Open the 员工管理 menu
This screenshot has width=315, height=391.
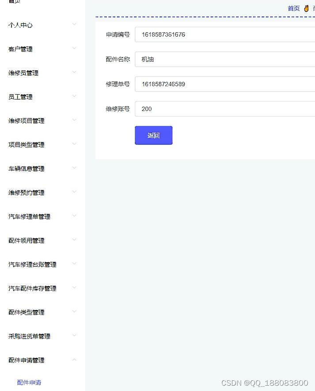pyautogui.click(x=20, y=97)
